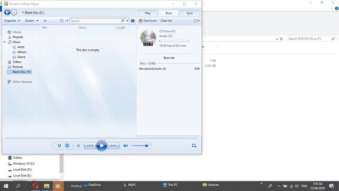Click Clear list
Image resolution: width=339 pixels, height=191 pixels.
pyautogui.click(x=166, y=21)
